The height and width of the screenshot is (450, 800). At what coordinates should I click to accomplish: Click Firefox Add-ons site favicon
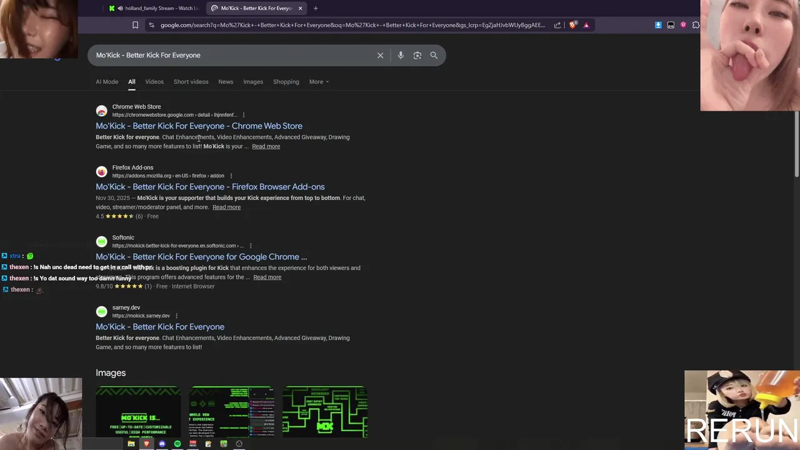(101, 171)
